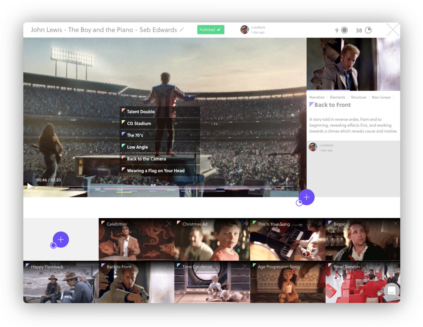
Task: Open mAdMaN avatar in the side panel
Action: point(313,147)
